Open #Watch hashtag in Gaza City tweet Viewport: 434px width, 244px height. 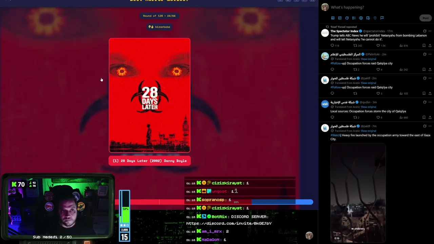[335, 135]
